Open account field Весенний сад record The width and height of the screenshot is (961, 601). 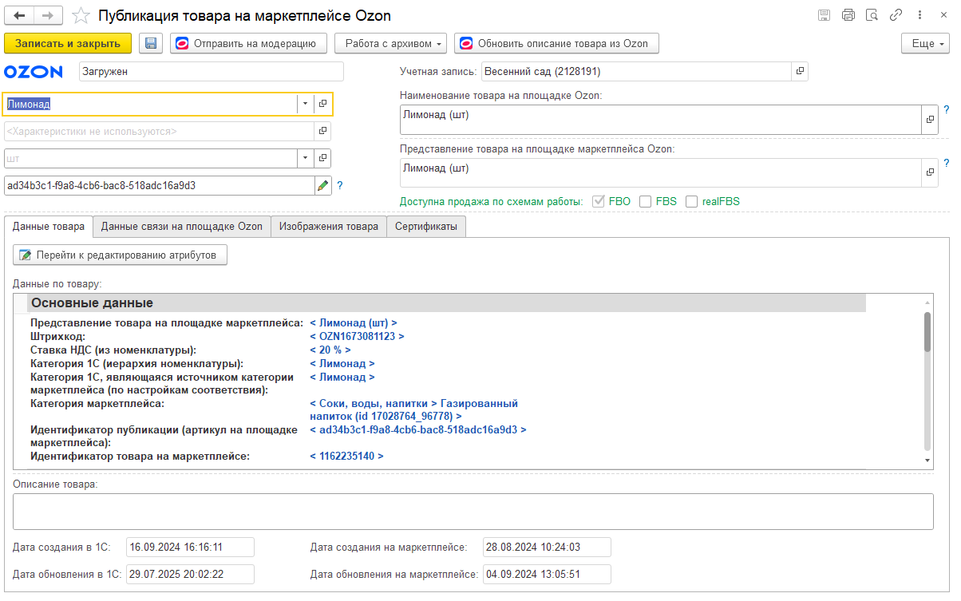click(800, 72)
